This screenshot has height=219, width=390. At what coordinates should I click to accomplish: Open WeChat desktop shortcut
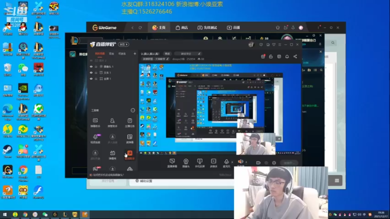click(x=23, y=70)
